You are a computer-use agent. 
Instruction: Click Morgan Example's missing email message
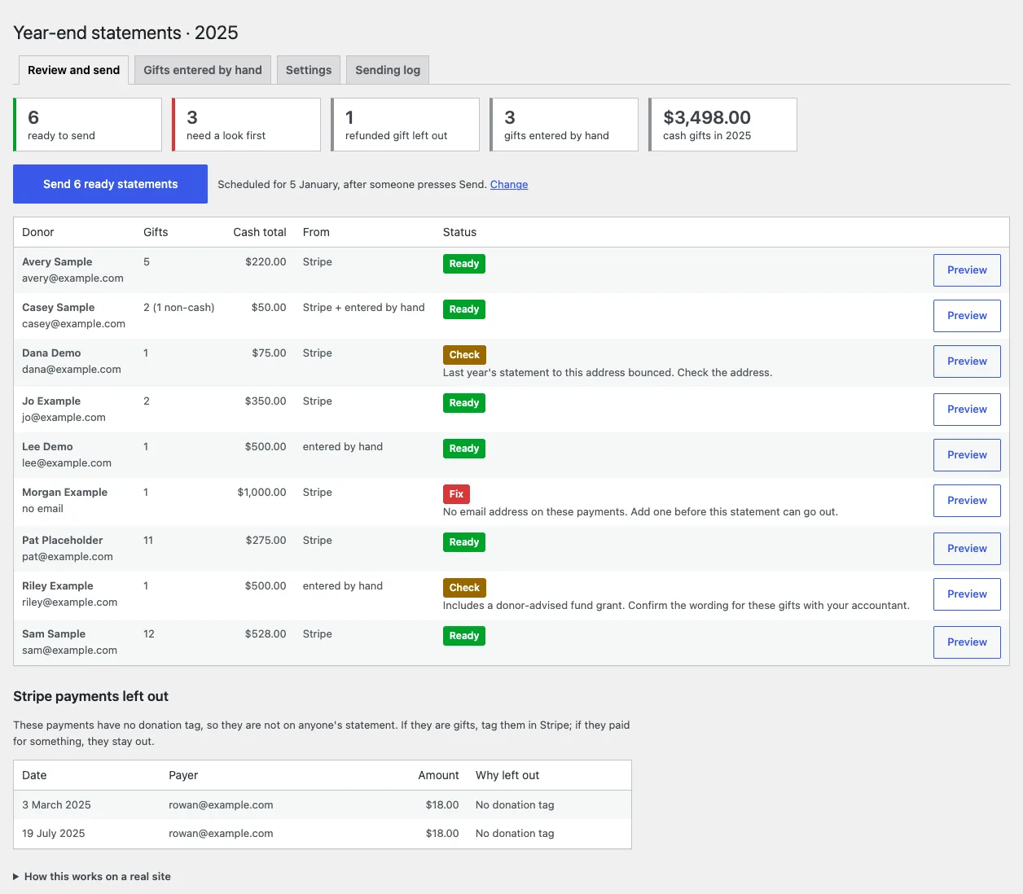(x=640, y=512)
